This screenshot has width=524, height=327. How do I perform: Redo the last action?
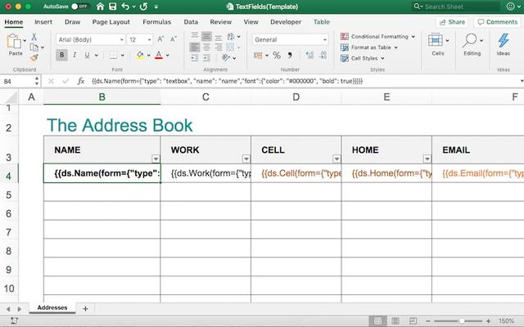point(144,7)
